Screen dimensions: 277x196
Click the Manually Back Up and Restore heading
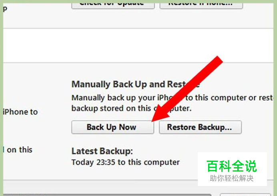136,85
